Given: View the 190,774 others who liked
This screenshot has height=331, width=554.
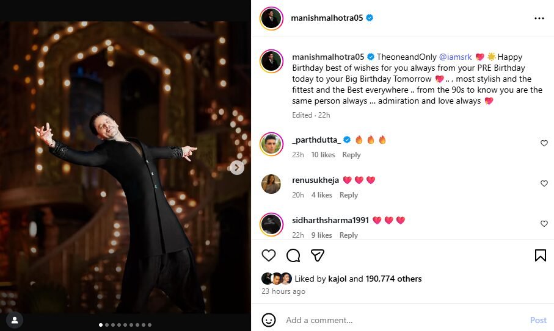Looking at the screenshot, I should pyautogui.click(x=393, y=279).
